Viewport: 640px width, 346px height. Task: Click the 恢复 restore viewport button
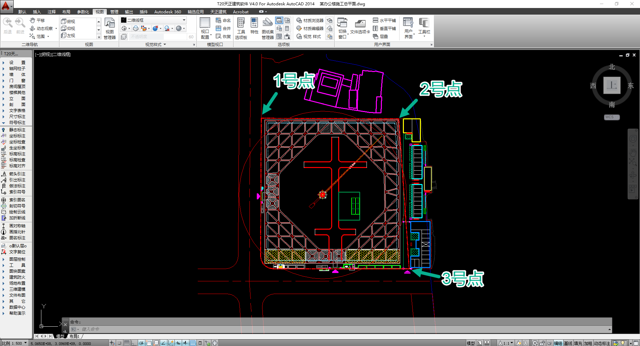click(x=223, y=36)
